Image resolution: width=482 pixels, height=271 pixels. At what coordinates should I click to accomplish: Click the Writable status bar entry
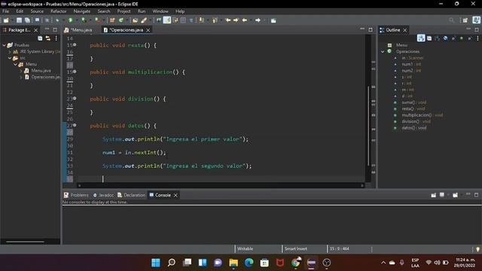(245, 249)
